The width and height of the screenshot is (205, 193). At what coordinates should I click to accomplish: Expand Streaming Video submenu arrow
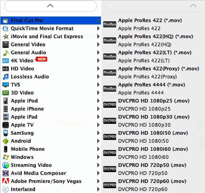coord(98,165)
